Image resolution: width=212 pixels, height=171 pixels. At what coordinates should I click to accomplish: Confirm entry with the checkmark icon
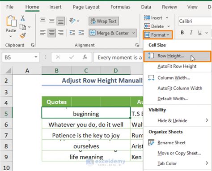pyautogui.click(x=72, y=57)
